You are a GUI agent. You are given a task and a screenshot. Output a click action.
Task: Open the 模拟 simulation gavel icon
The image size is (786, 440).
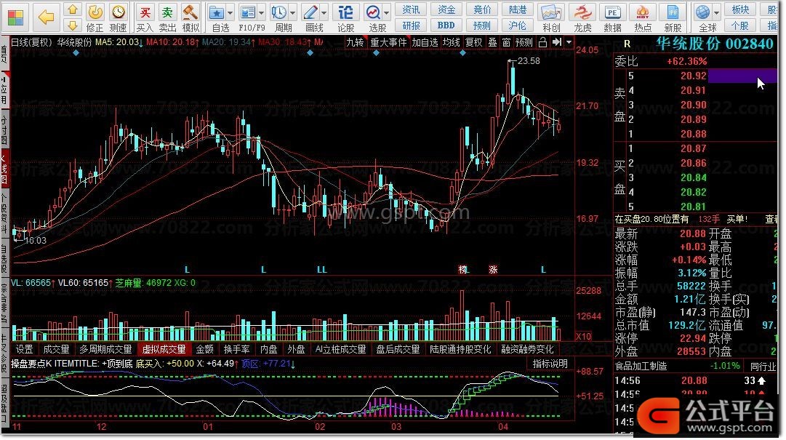point(191,12)
